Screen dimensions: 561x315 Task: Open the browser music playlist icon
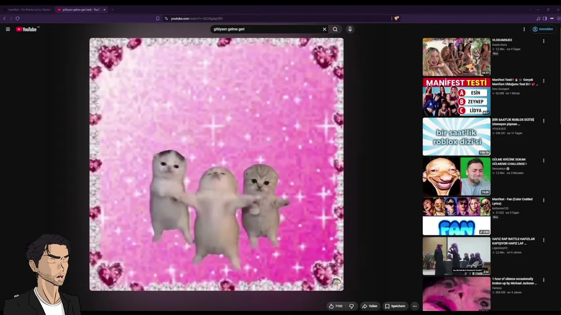(538, 18)
